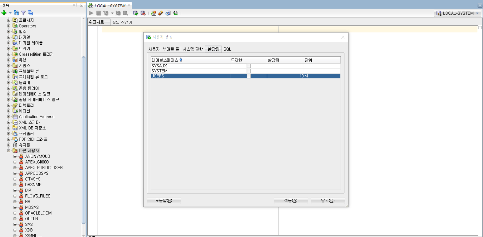Open an unshared SQL worksheet icon

pos(153,13)
